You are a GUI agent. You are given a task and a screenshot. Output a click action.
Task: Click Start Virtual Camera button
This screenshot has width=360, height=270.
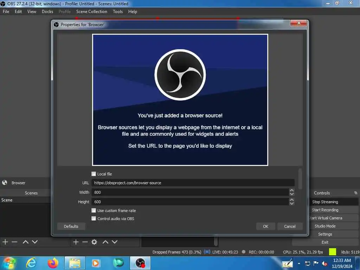[325, 218]
